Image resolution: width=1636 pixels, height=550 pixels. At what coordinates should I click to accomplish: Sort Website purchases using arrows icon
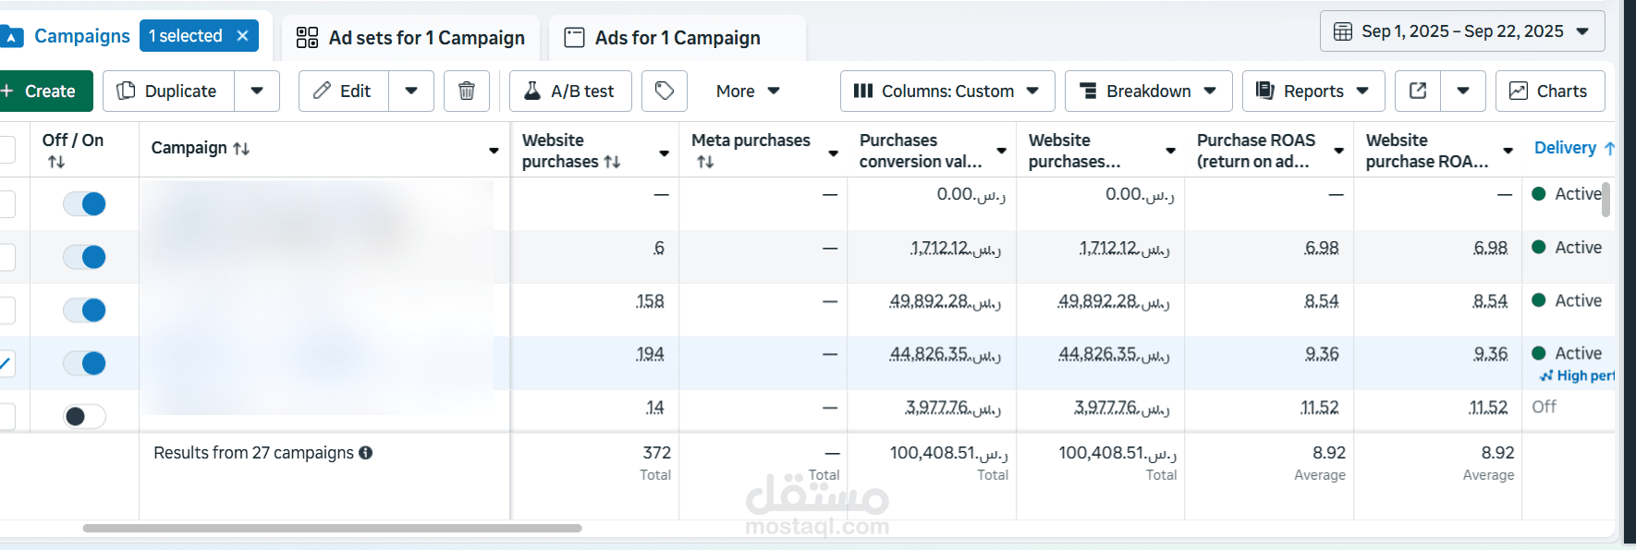tap(612, 162)
